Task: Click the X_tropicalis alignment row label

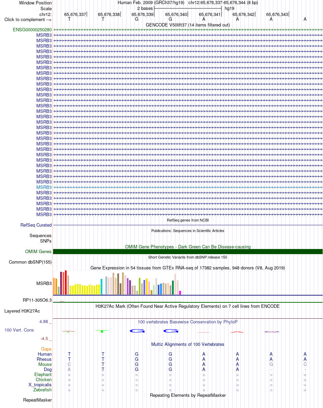Action: (40, 385)
